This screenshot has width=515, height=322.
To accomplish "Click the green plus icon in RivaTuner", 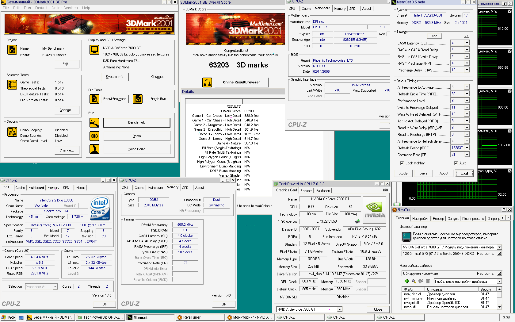I will point(407,281).
